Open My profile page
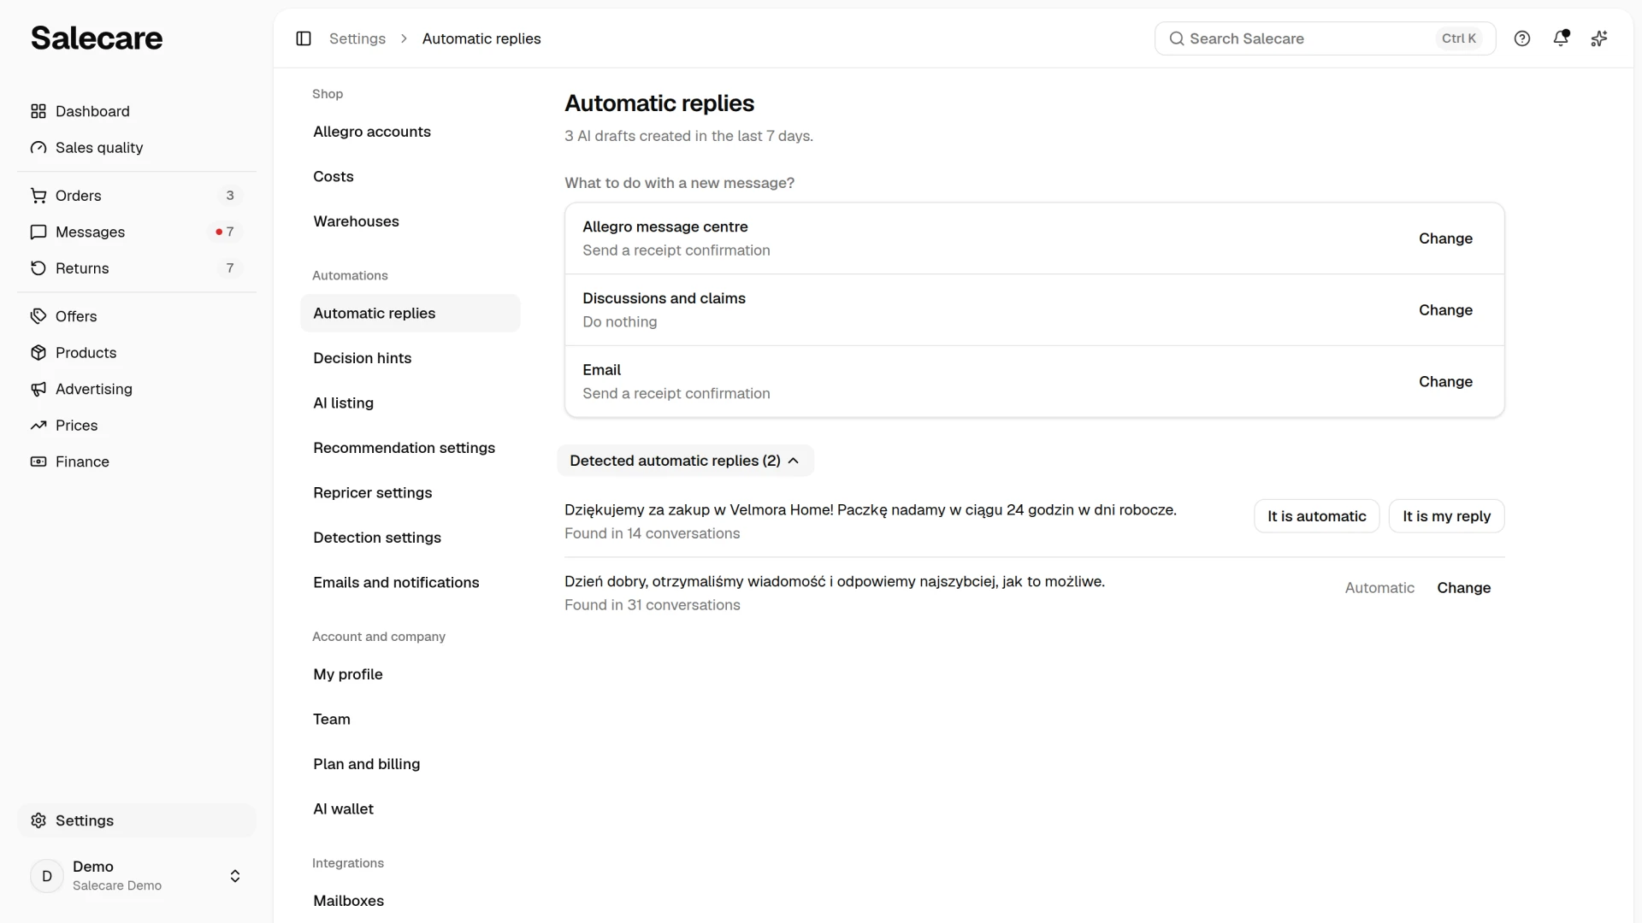 click(410, 674)
